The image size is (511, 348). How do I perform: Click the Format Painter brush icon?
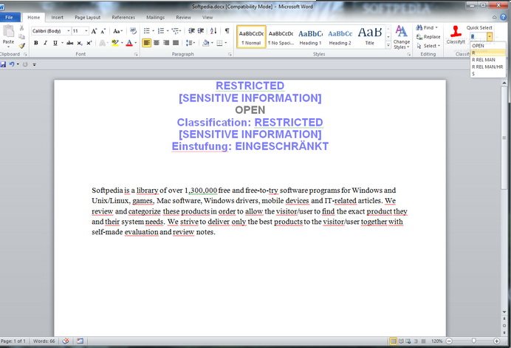(x=22, y=46)
